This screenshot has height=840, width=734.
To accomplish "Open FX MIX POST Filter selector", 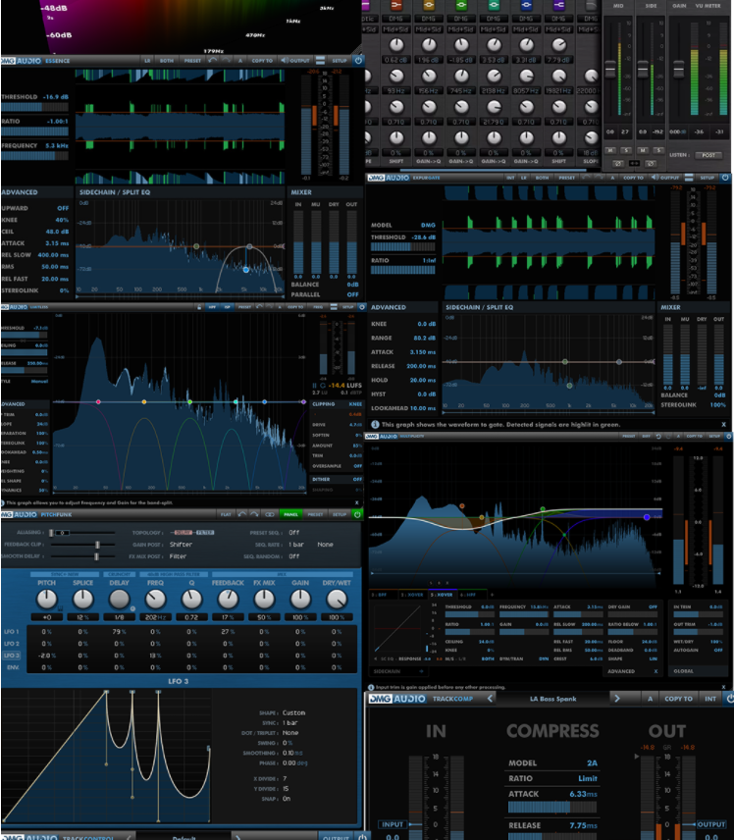I will [178, 556].
